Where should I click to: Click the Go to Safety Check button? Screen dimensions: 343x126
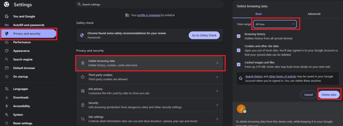pyautogui.click(x=204, y=35)
